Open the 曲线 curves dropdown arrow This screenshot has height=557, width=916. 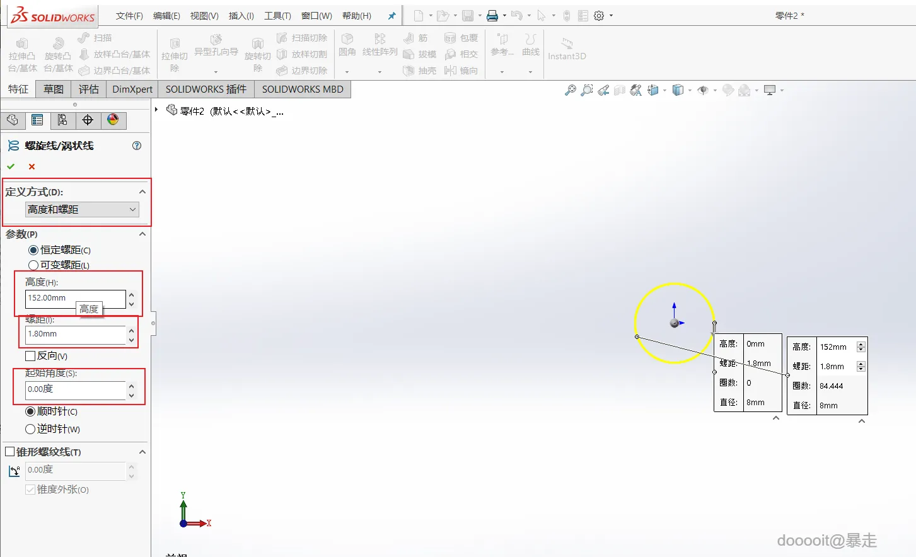click(x=531, y=72)
